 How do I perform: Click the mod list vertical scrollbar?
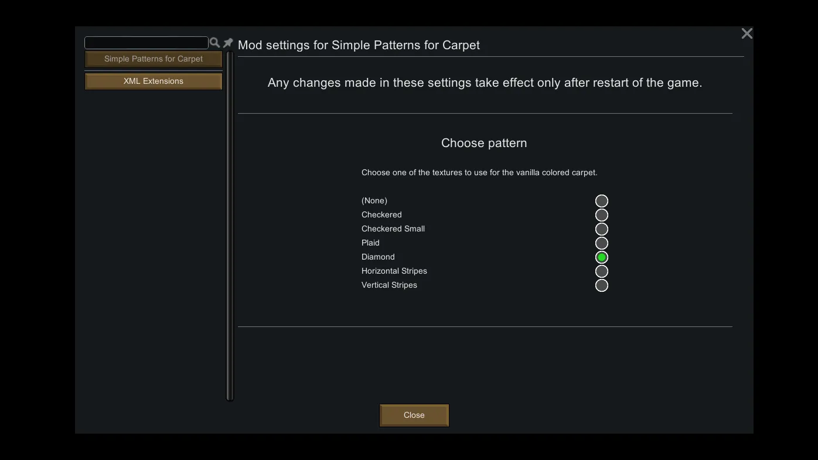[x=230, y=226]
